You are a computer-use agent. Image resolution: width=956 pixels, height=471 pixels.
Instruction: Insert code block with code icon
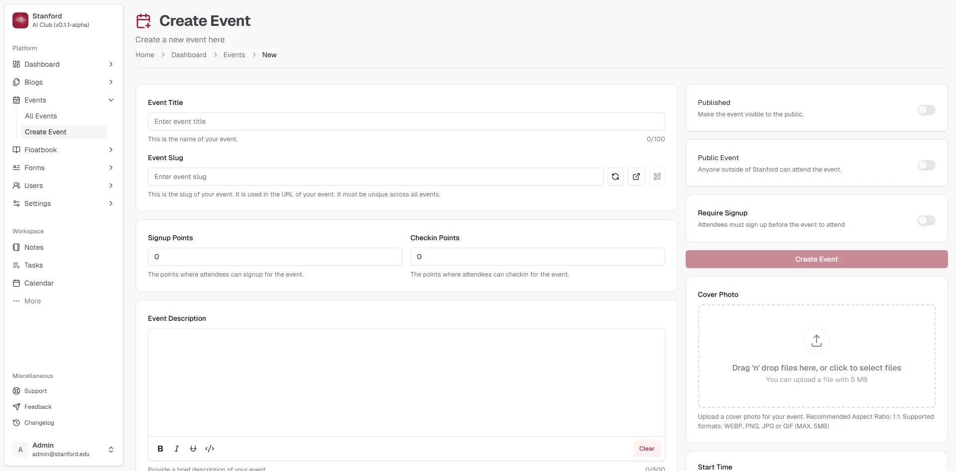(210, 449)
